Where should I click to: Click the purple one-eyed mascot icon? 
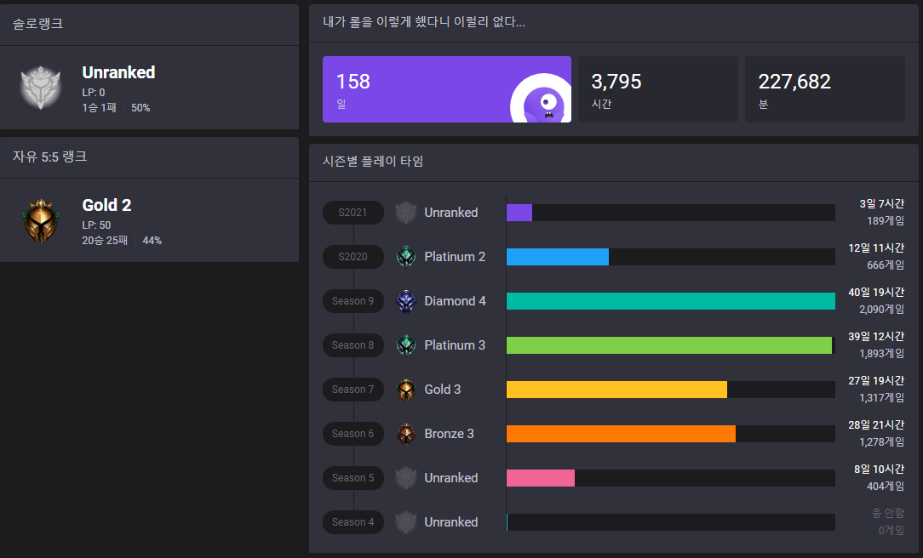pos(541,98)
